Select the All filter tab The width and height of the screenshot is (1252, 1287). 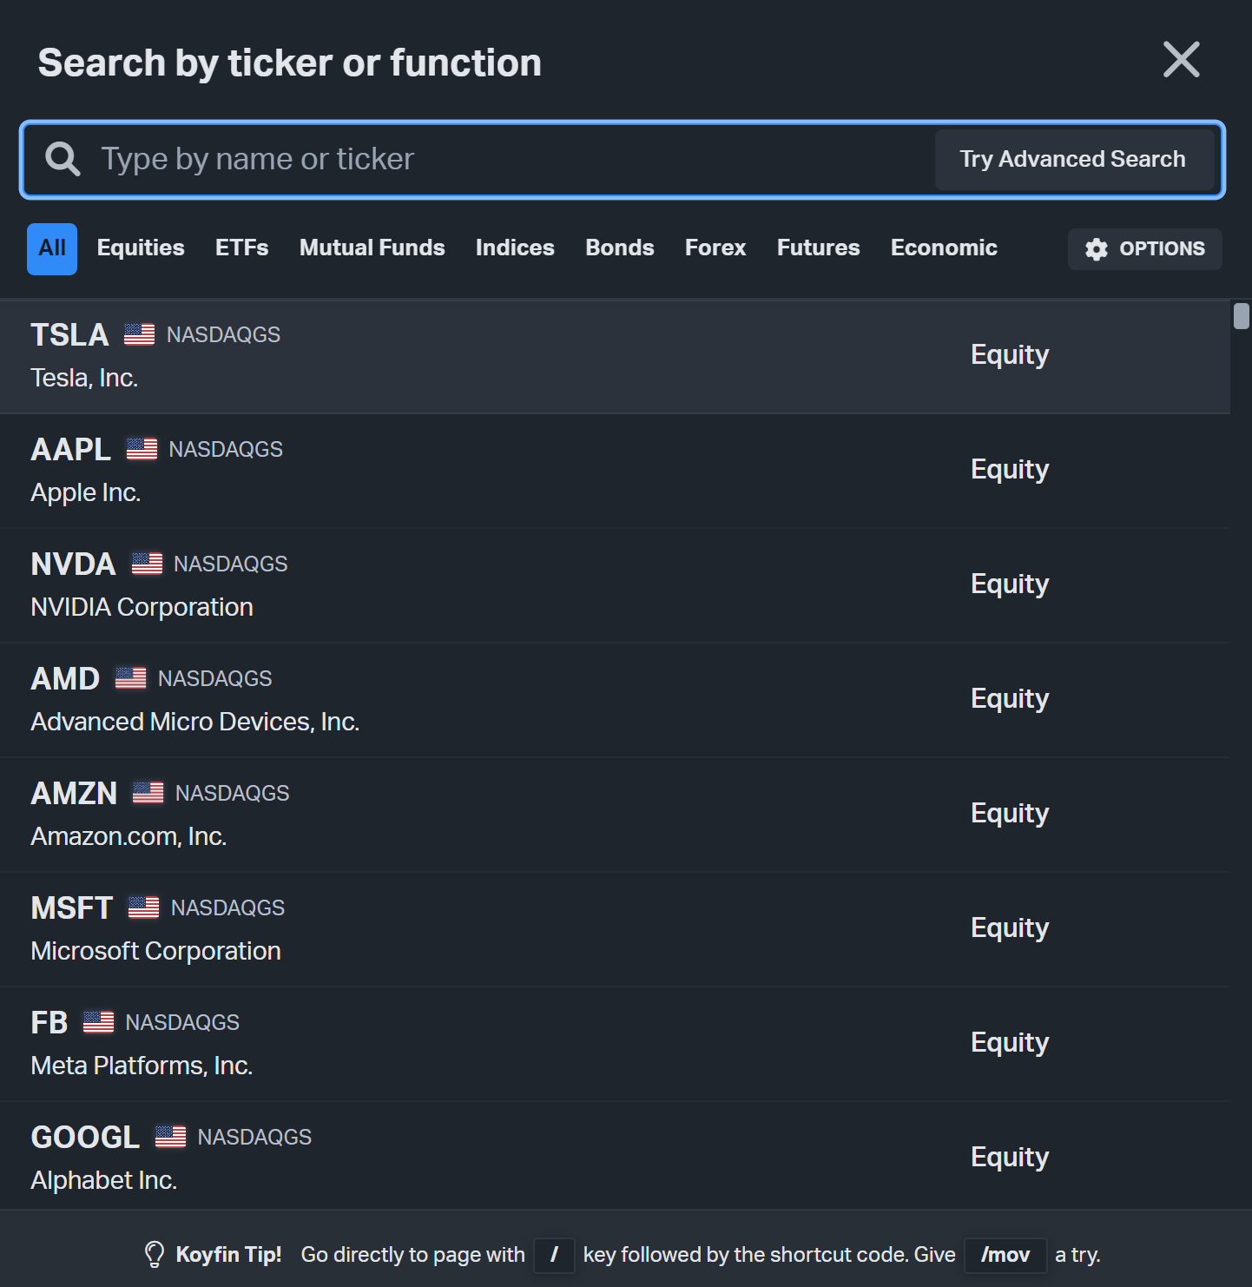click(52, 249)
